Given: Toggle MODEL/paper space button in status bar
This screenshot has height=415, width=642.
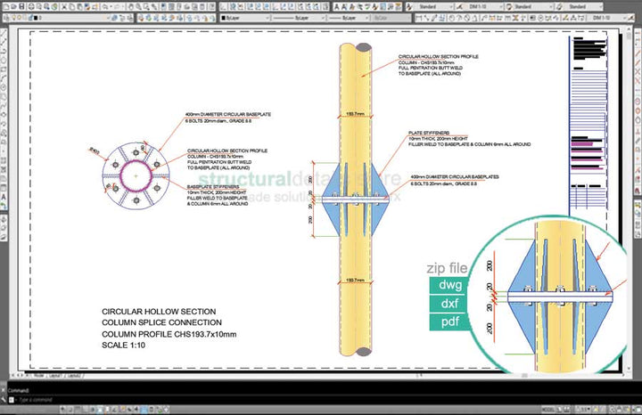Looking at the screenshot, I should [x=548, y=410].
